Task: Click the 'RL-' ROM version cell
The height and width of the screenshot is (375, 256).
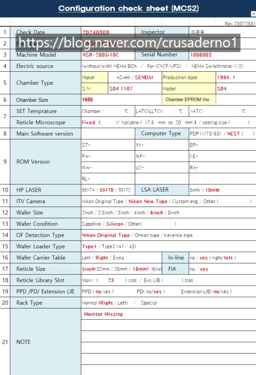Action: coord(108,179)
